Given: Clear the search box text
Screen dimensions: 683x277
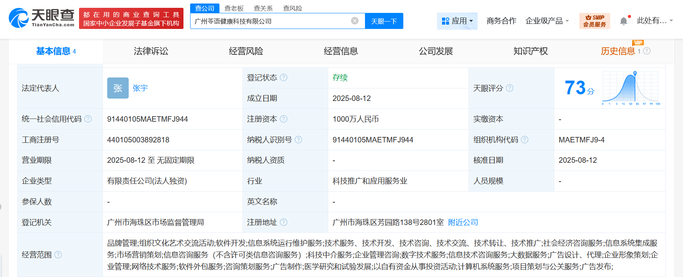Looking at the screenshot, I should pyautogui.click(x=355, y=21).
